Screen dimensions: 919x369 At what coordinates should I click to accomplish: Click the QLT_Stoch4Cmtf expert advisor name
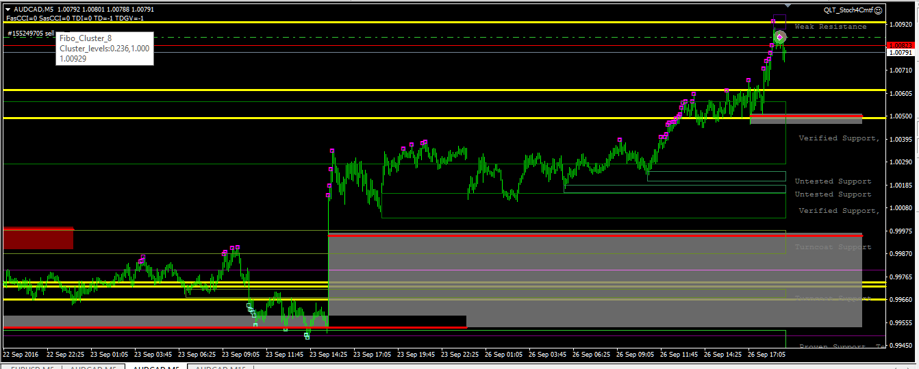[x=848, y=10]
